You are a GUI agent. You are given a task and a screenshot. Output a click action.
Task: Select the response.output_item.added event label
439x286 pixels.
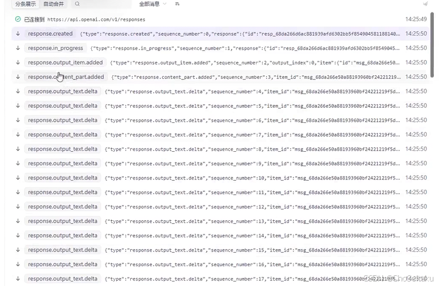(x=65, y=62)
